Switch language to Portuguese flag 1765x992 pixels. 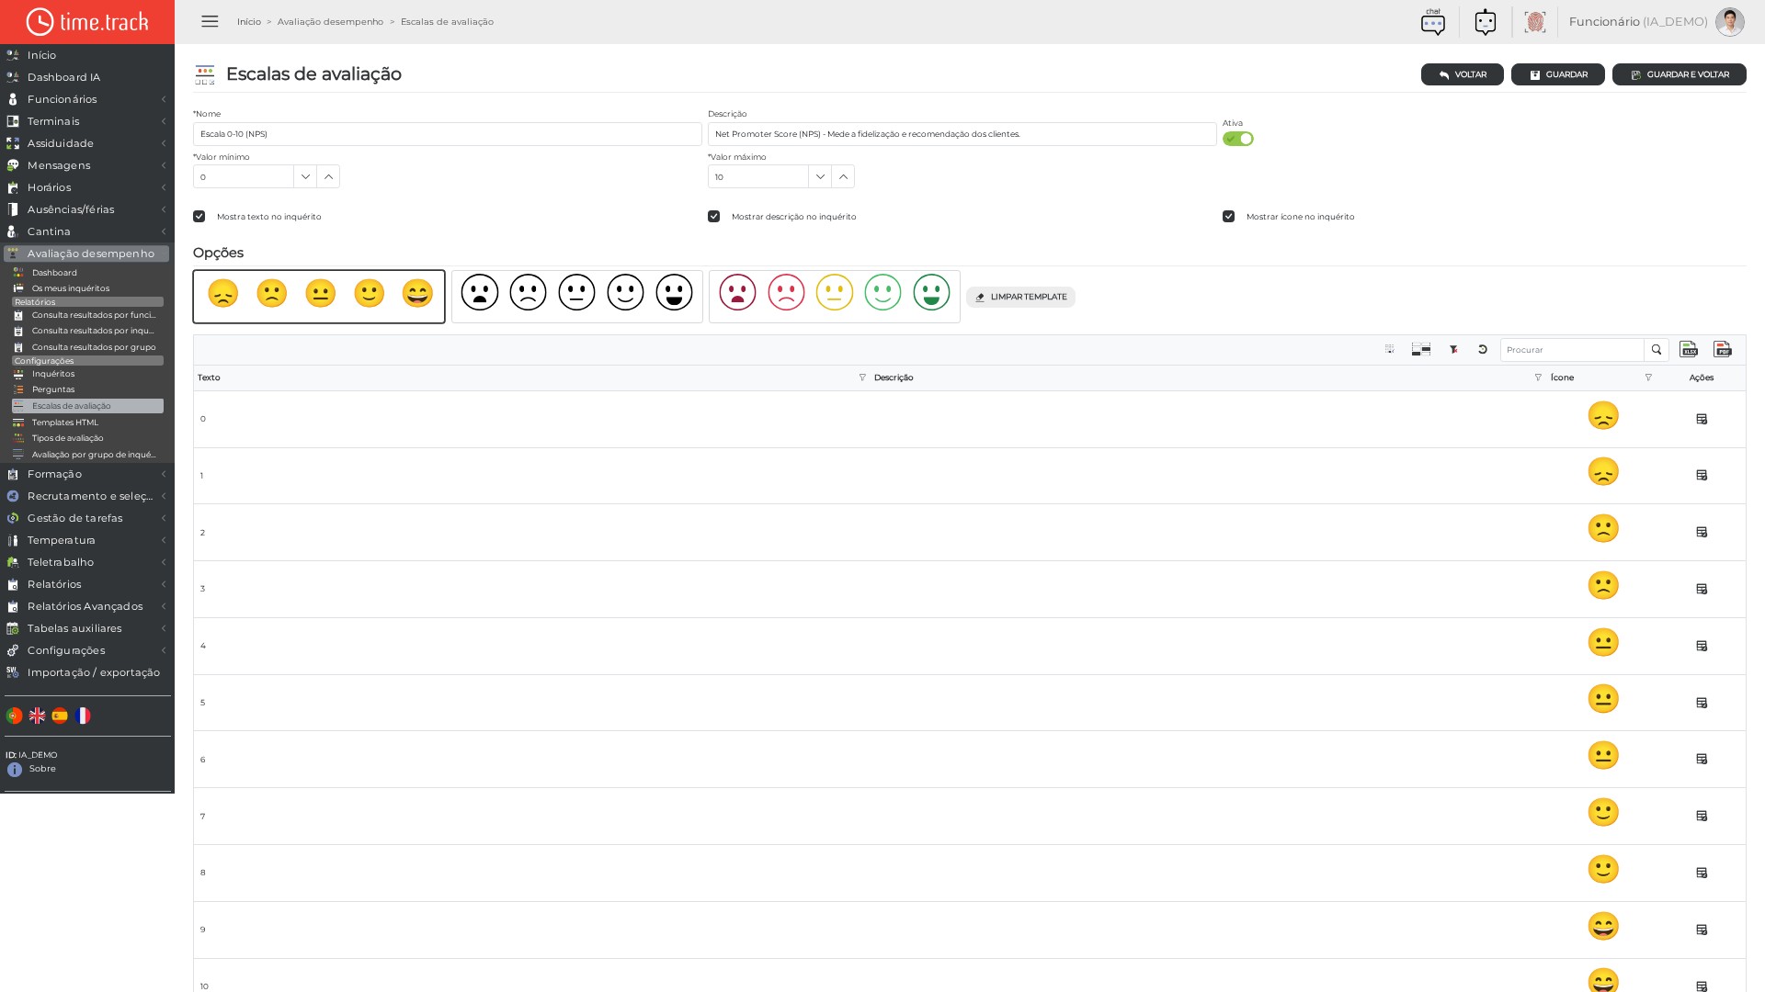click(14, 716)
